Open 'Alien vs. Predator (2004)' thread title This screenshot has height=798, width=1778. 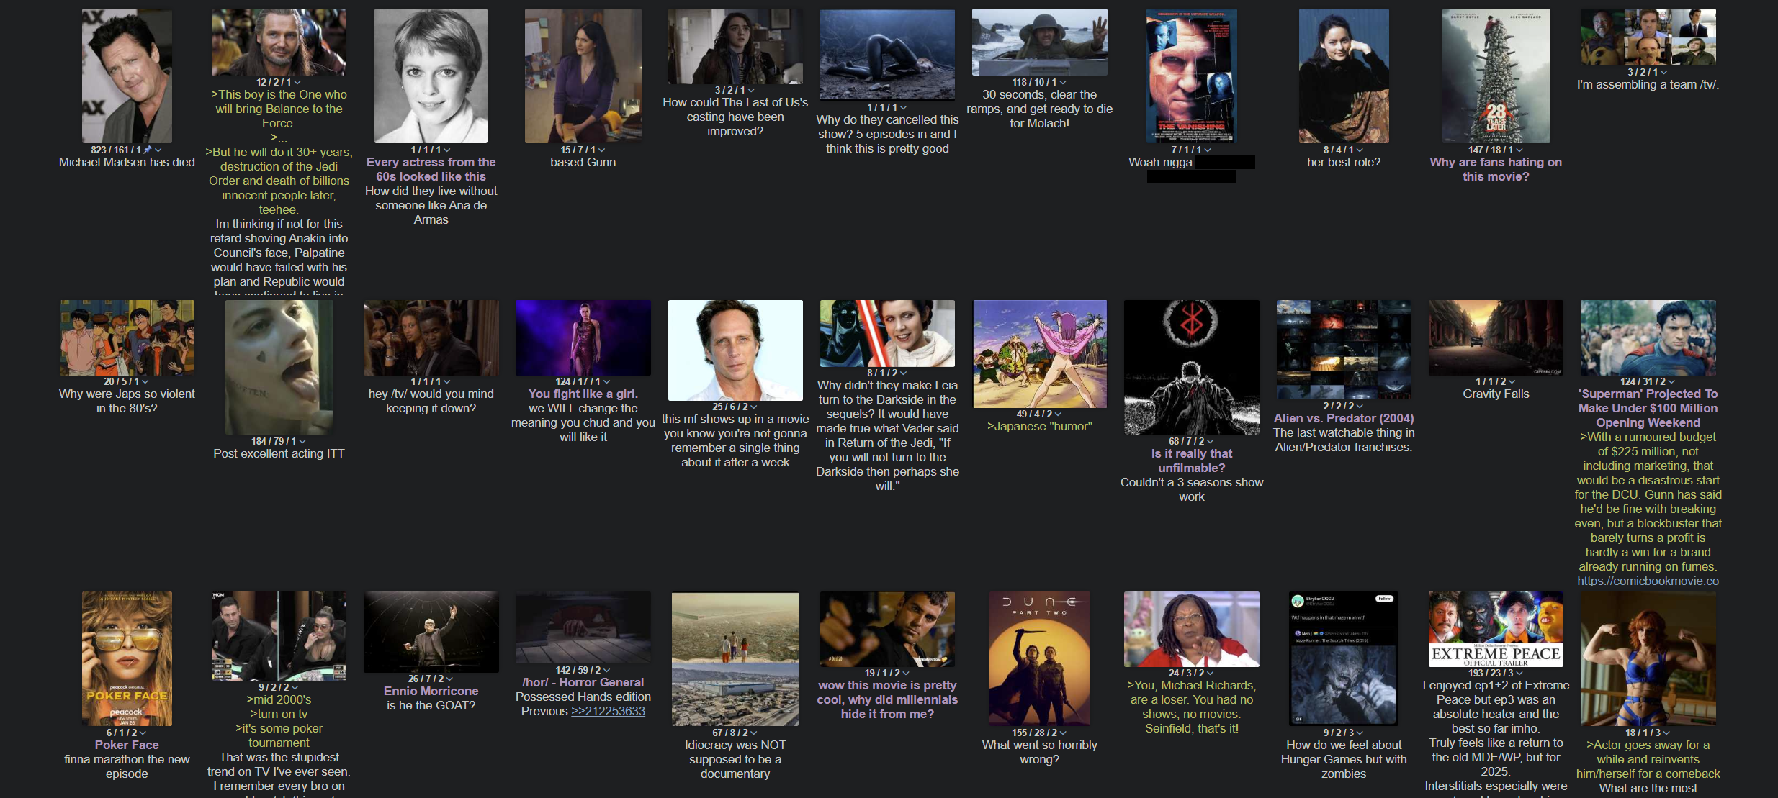(x=1344, y=418)
